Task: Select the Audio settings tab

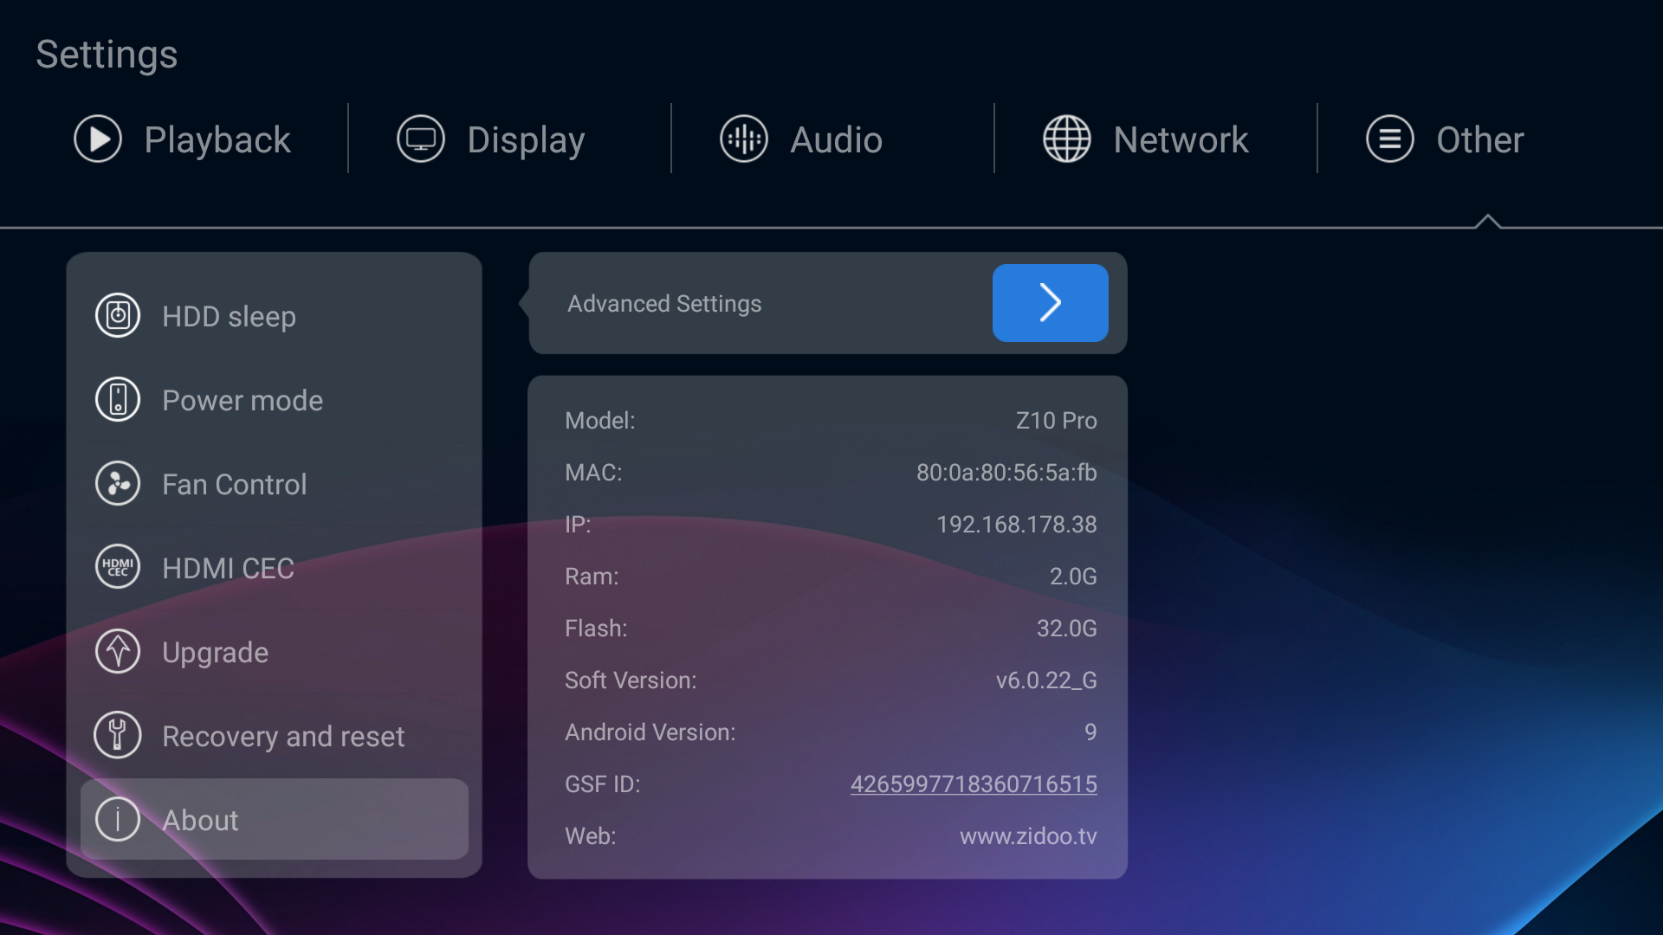Action: click(835, 140)
